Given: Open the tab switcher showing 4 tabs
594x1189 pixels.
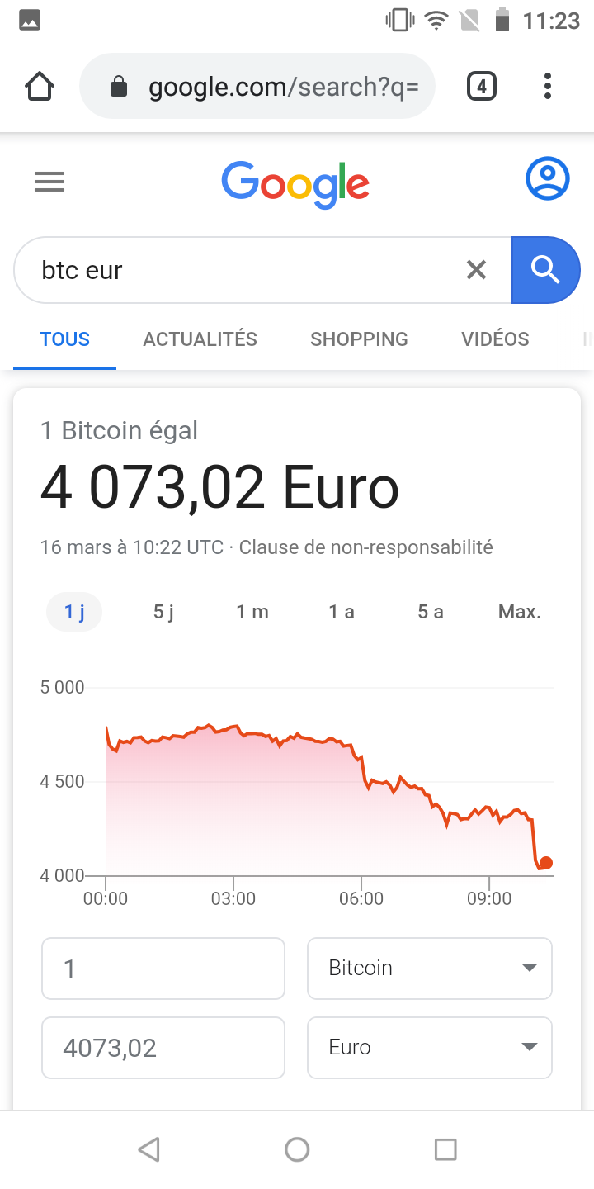Looking at the screenshot, I should coord(482,87).
